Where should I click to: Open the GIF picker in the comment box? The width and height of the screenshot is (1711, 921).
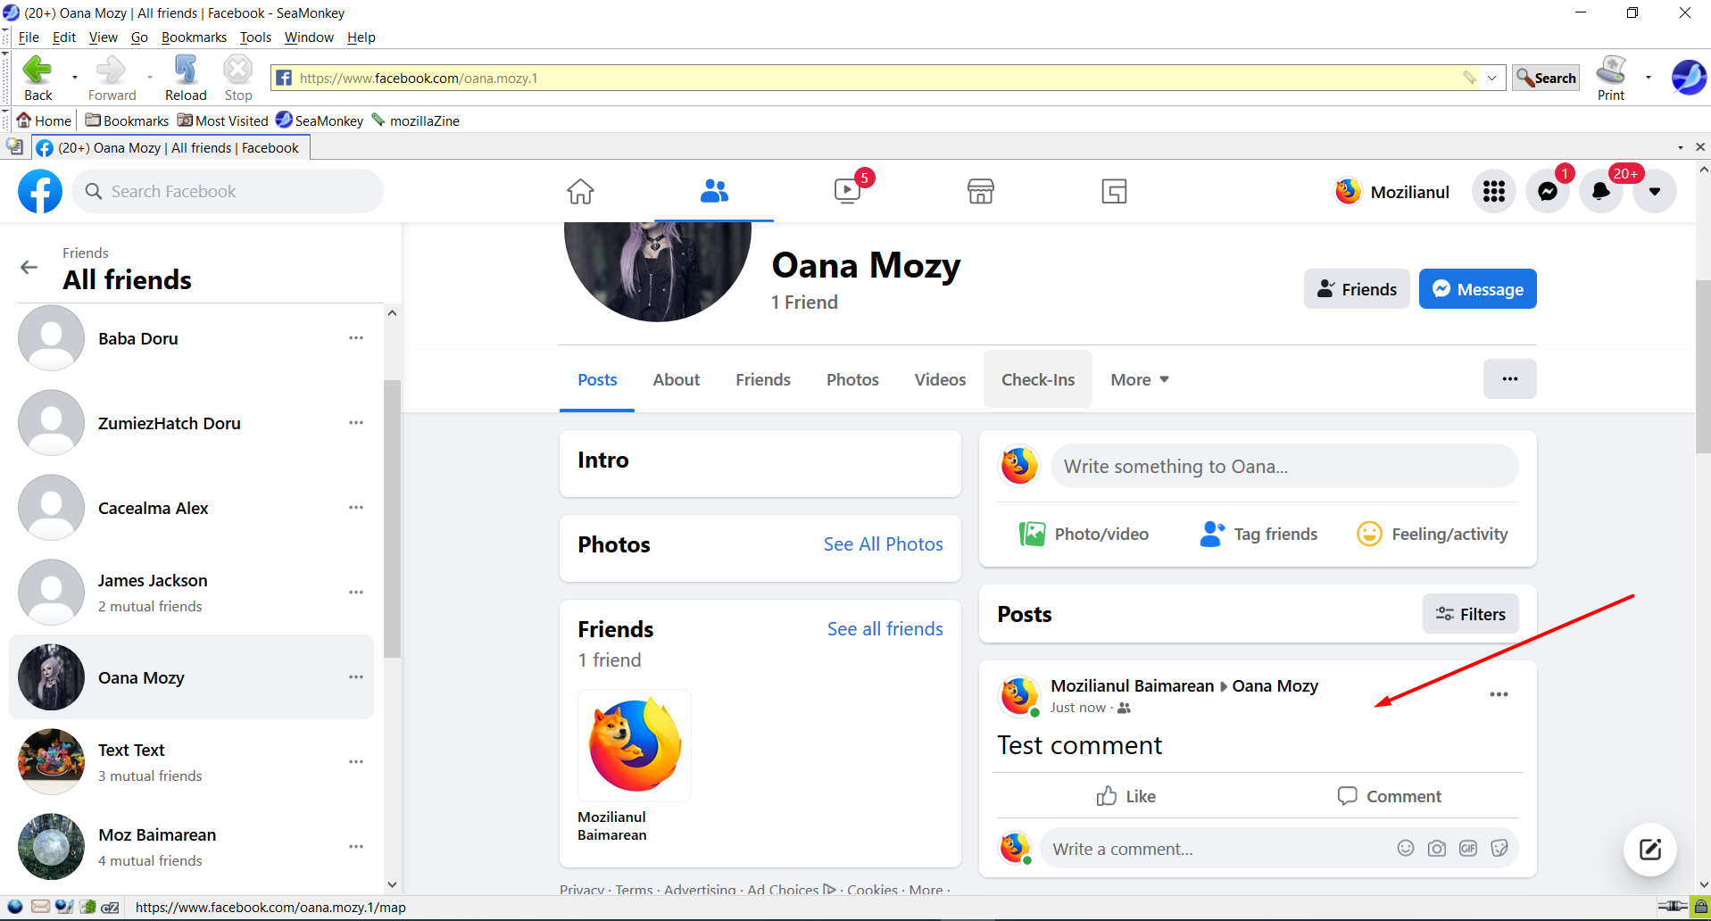tap(1467, 848)
